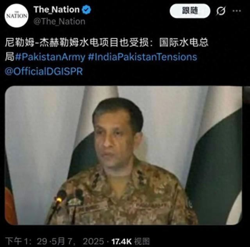Open the #IndiaPakistanTensions hashtag
The height and width of the screenshot is (247, 250).
coord(143,57)
